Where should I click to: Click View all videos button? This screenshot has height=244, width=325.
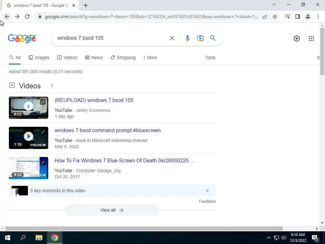(x=112, y=210)
